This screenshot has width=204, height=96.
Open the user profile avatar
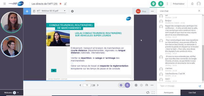coord(199,4)
